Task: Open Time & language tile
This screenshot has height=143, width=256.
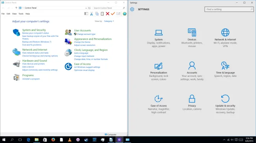Action: 225,69
